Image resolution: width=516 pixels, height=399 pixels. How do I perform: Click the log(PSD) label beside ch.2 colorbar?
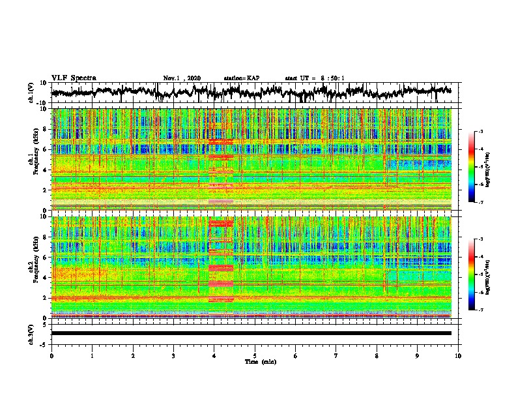pos(488,277)
